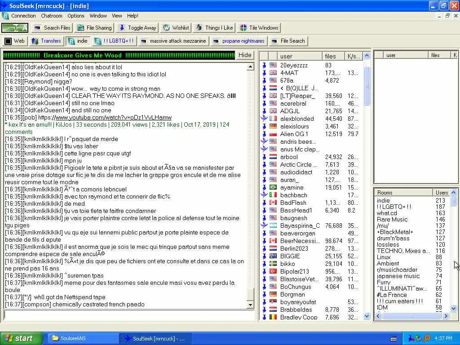Click the taskbar keyboard icon
This screenshot has height=345, width=460.
pyautogui.click(x=394, y=339)
